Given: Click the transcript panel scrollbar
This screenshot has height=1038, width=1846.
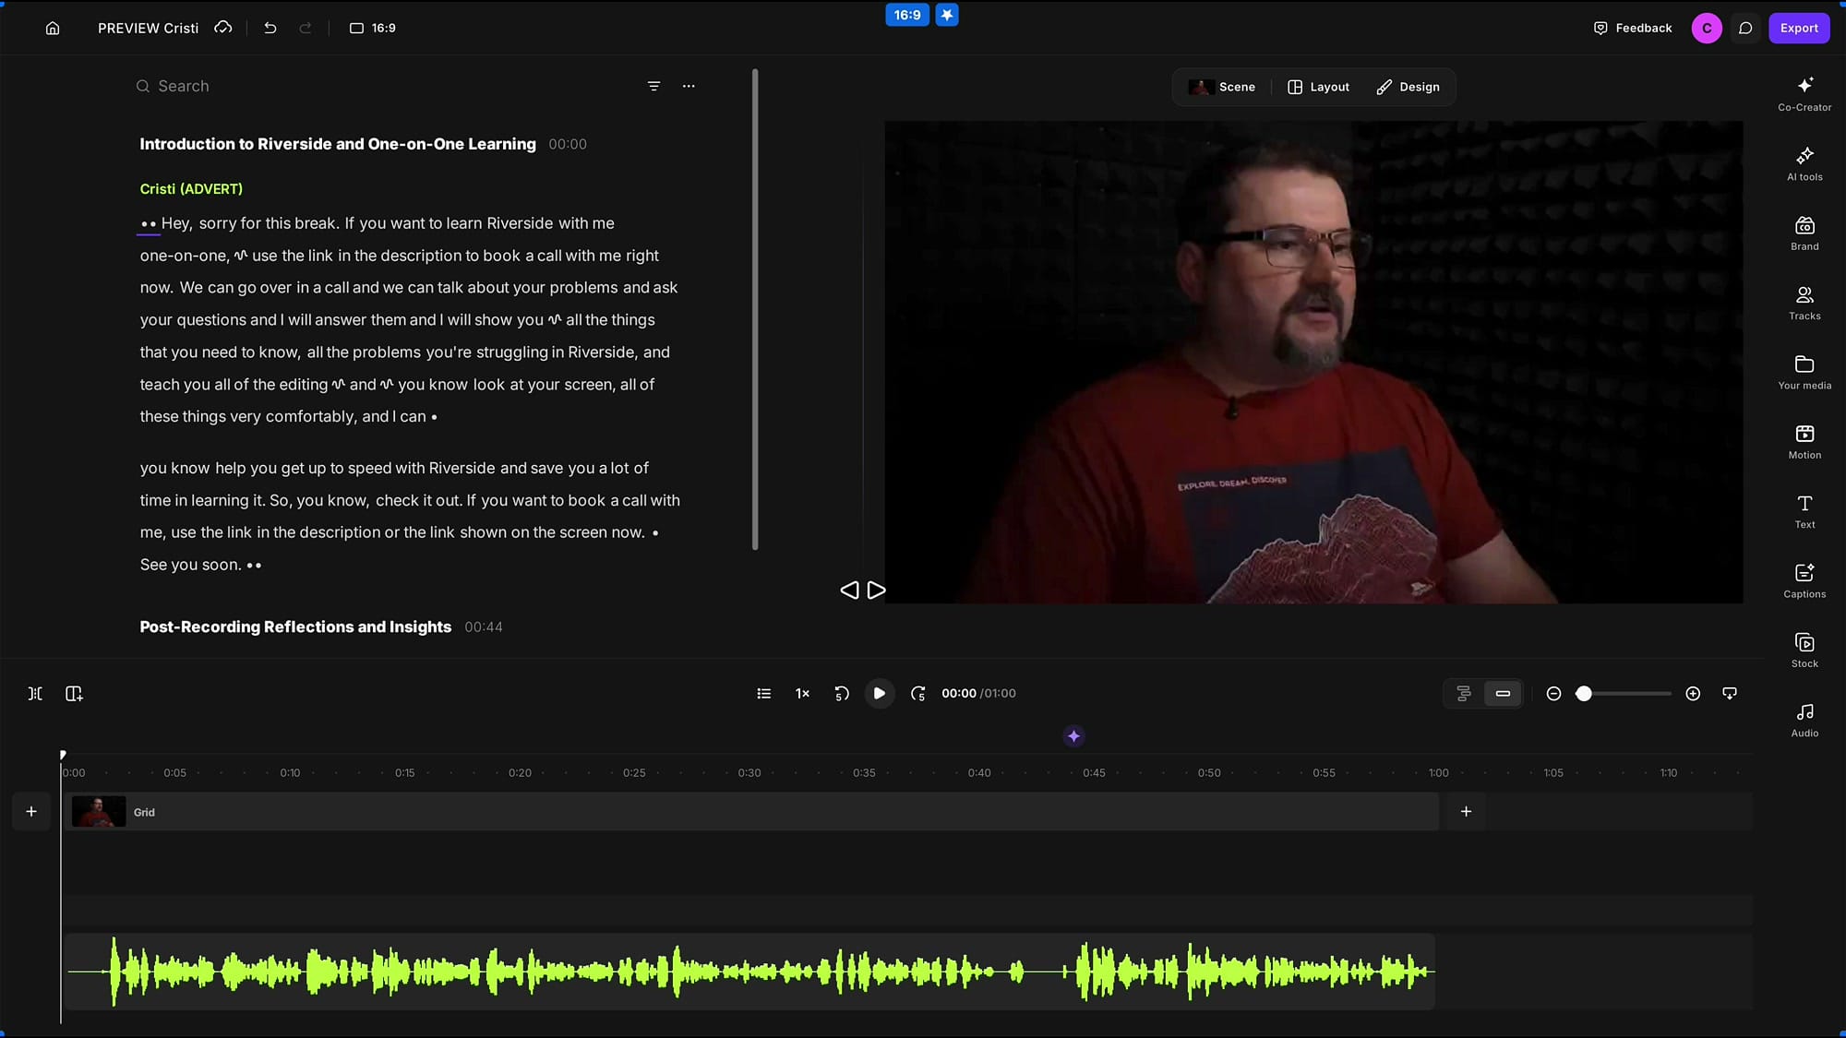Looking at the screenshot, I should click(x=755, y=309).
